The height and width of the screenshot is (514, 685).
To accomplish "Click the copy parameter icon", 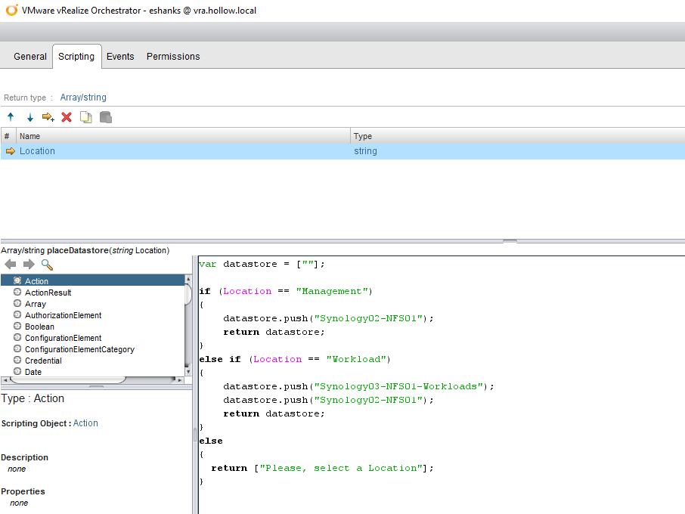I will point(86,117).
